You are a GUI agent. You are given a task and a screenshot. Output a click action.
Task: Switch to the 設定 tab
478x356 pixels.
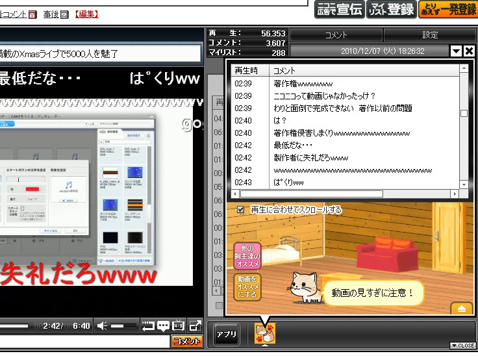coord(430,35)
